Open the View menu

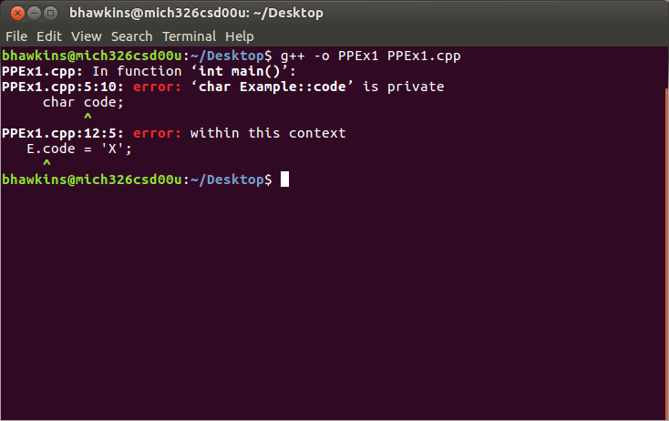tap(87, 36)
